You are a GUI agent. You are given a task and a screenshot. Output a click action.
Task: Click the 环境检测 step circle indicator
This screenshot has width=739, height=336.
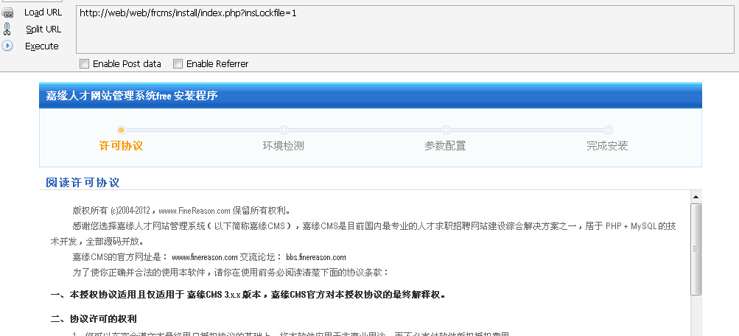click(x=284, y=130)
